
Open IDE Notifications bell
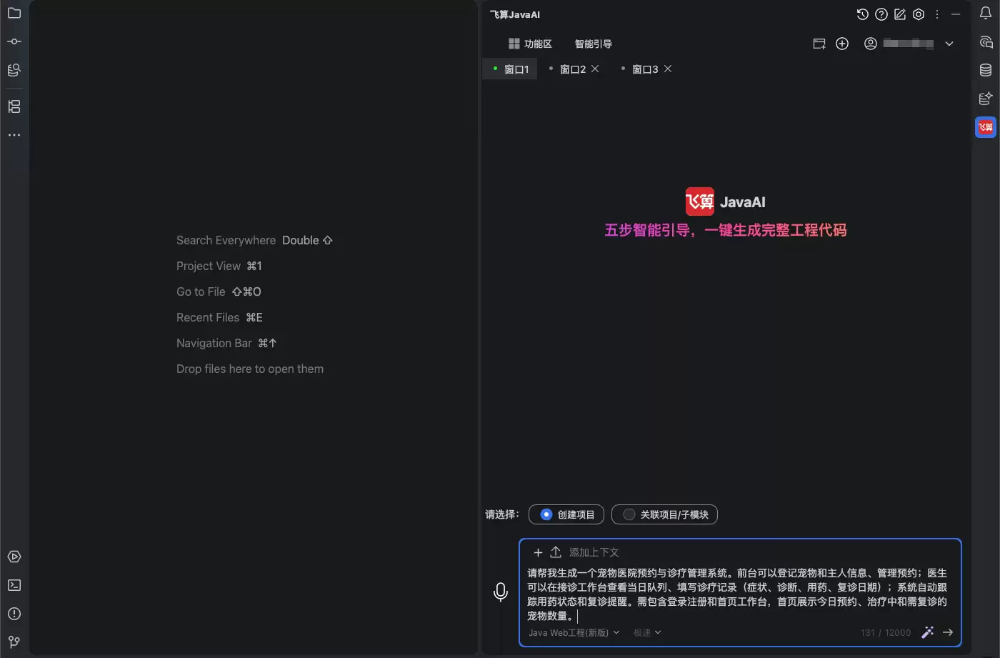(986, 13)
